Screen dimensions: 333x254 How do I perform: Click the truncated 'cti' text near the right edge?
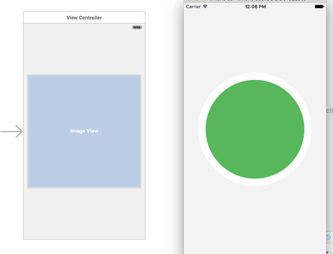[x=330, y=110]
